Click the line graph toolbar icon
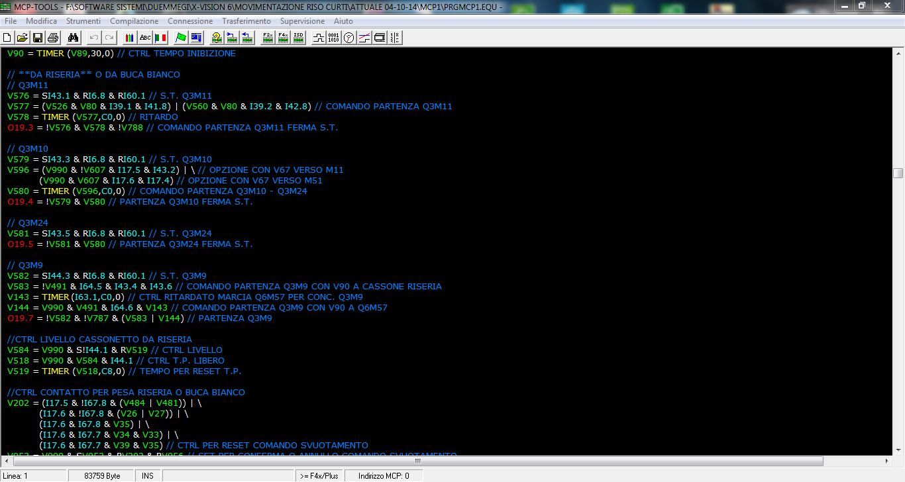The image size is (905, 482). point(364,38)
